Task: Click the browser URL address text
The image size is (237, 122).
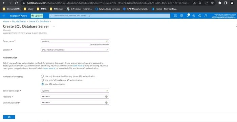Action: coord(108,3)
